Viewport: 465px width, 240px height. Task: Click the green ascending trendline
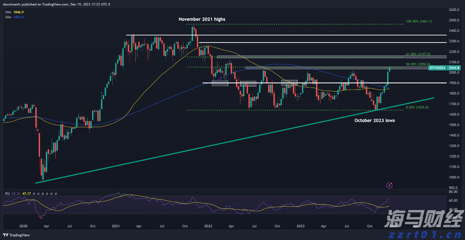(x=228, y=140)
